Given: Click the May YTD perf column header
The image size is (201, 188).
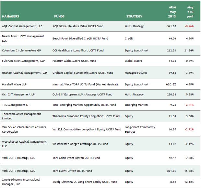Looking at the screenshot, I should pos(190,12).
